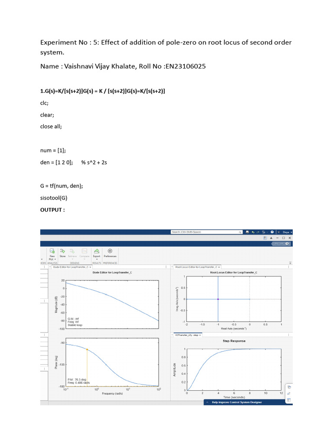Click the 'sisotool(G)' code line
Image resolution: width=333 pixels, height=444 pixels.
54,198
